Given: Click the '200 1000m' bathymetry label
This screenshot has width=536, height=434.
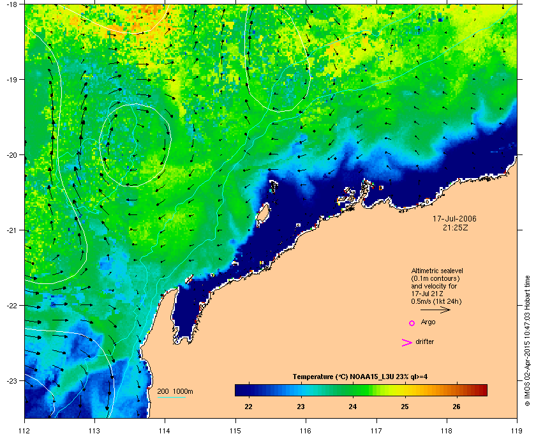Looking at the screenshot, I should (x=175, y=392).
